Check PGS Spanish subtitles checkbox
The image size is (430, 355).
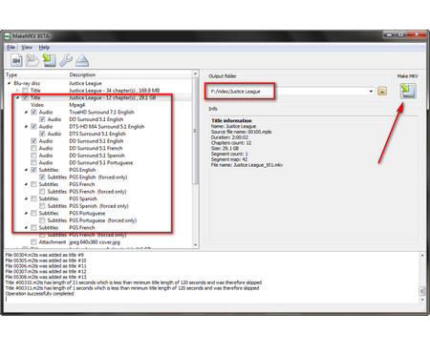33,198
